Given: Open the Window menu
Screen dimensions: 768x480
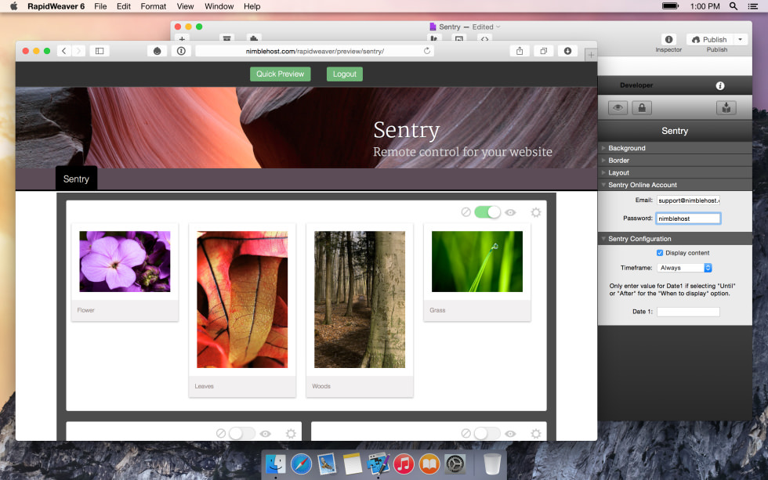Looking at the screenshot, I should click(x=219, y=6).
